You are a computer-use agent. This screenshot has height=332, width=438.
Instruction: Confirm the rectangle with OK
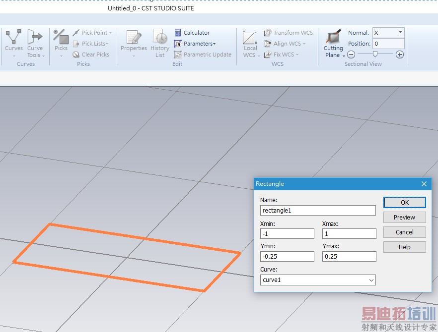click(x=404, y=202)
